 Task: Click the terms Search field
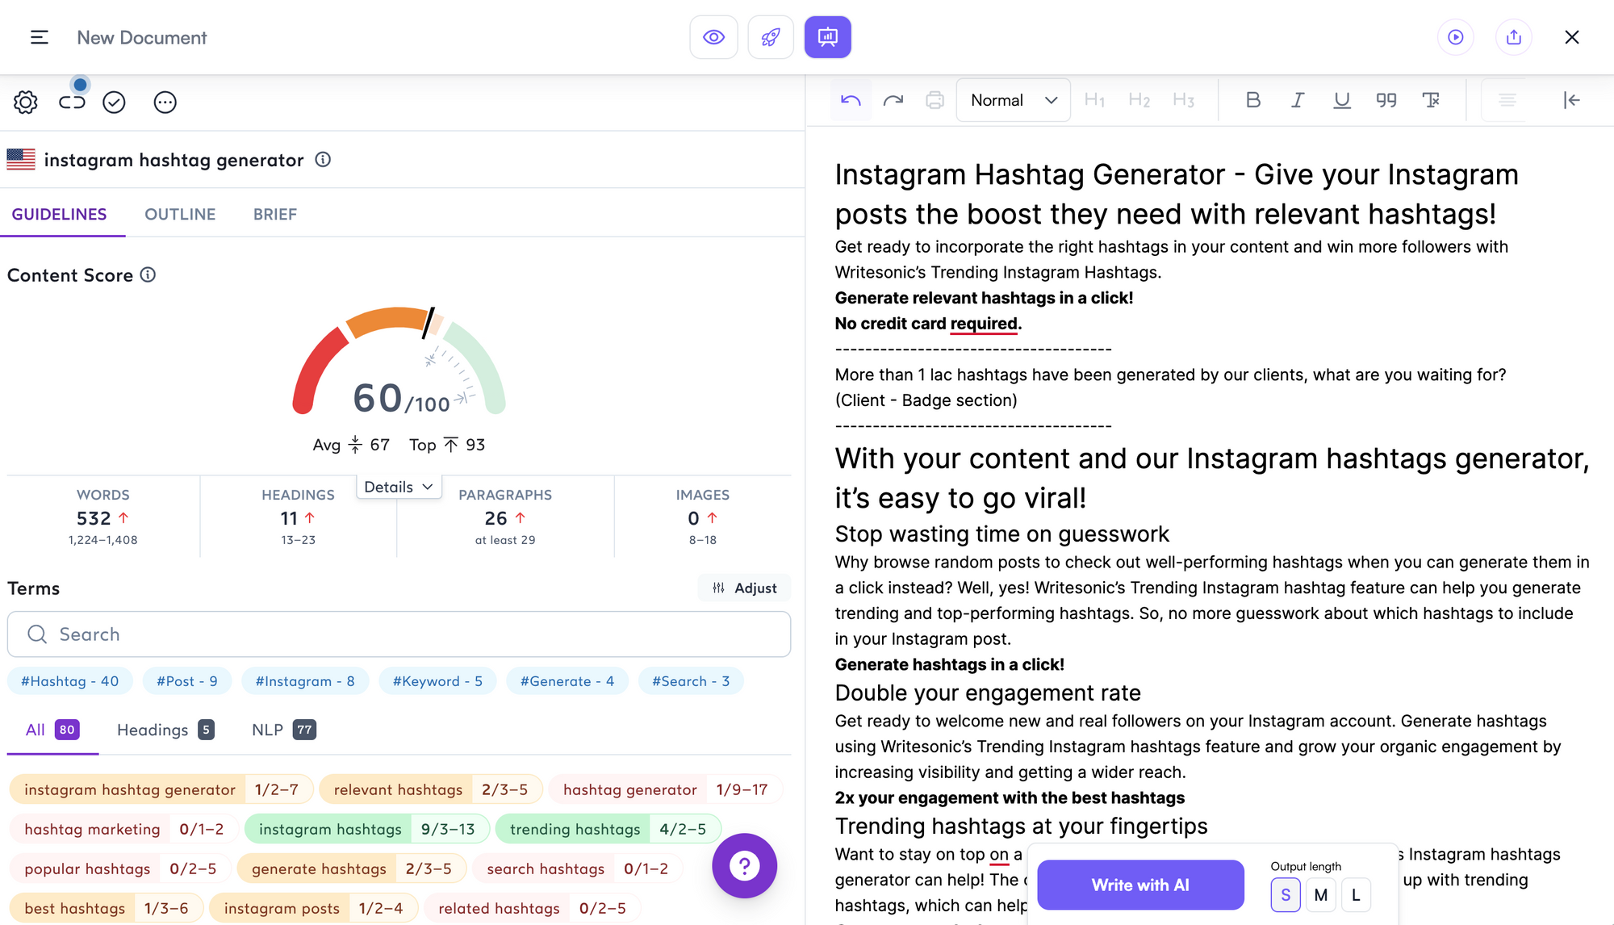pyautogui.click(x=399, y=634)
